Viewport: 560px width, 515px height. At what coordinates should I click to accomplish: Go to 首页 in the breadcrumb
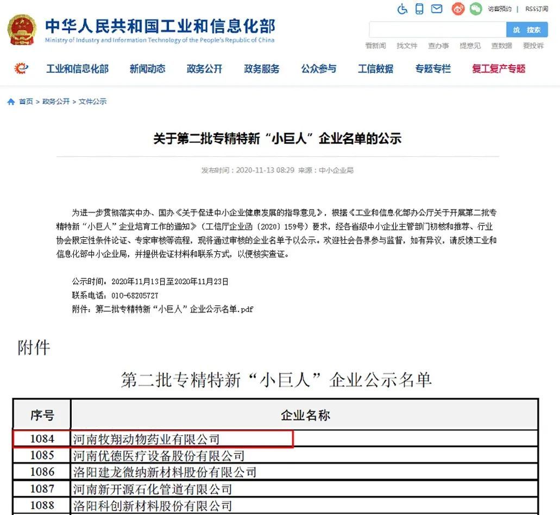point(26,101)
